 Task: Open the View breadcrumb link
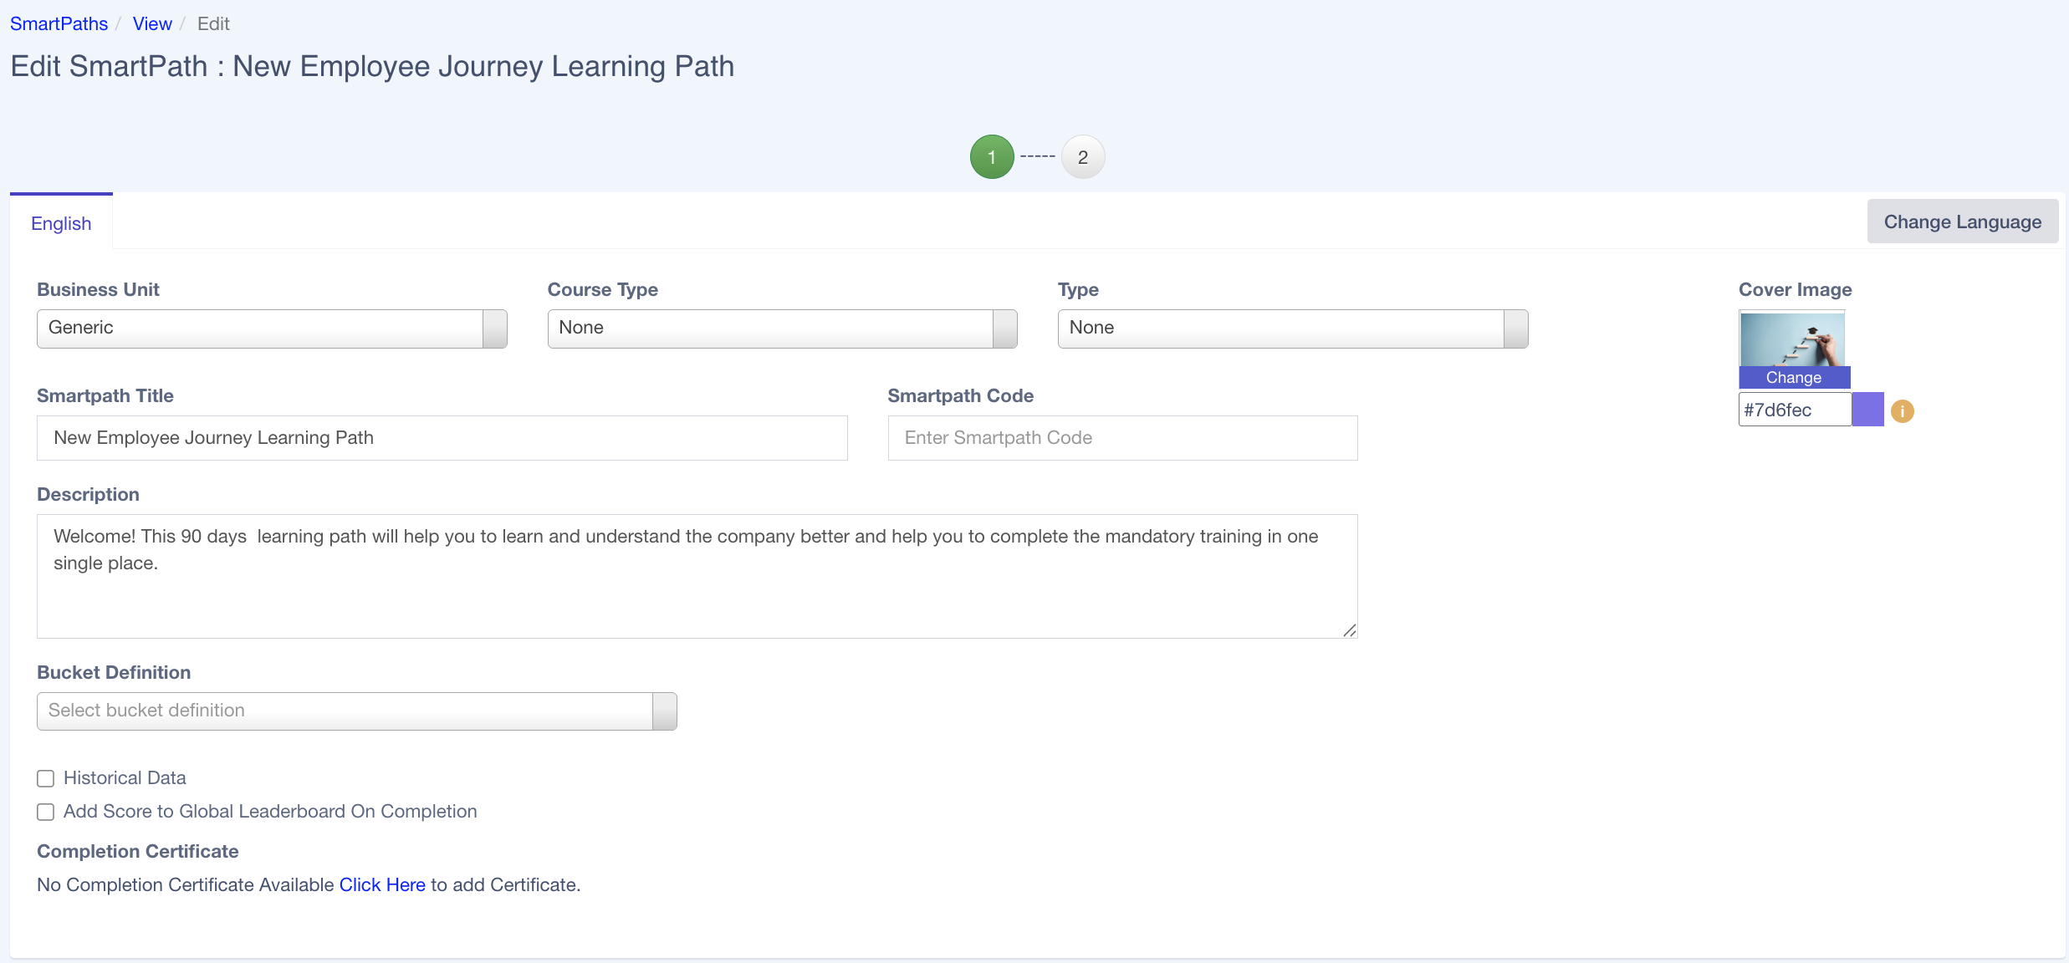(x=152, y=23)
